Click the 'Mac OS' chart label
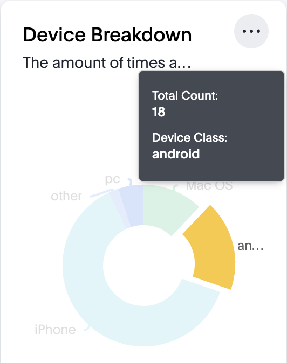 click(209, 186)
